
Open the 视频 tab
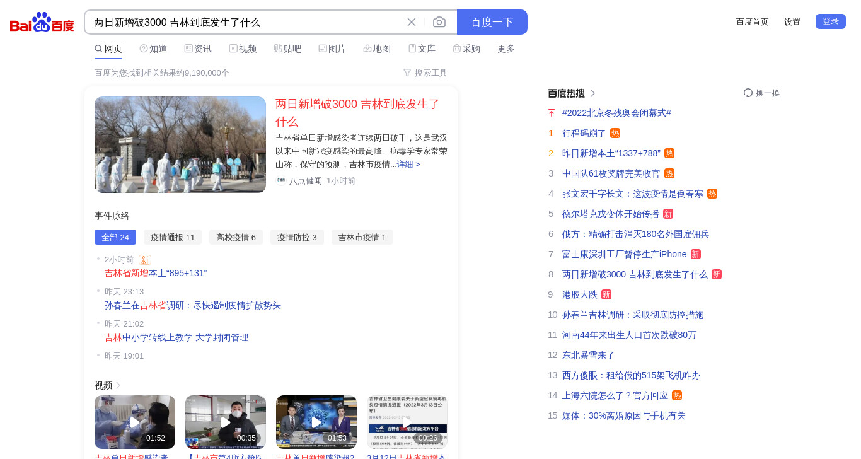(243, 49)
